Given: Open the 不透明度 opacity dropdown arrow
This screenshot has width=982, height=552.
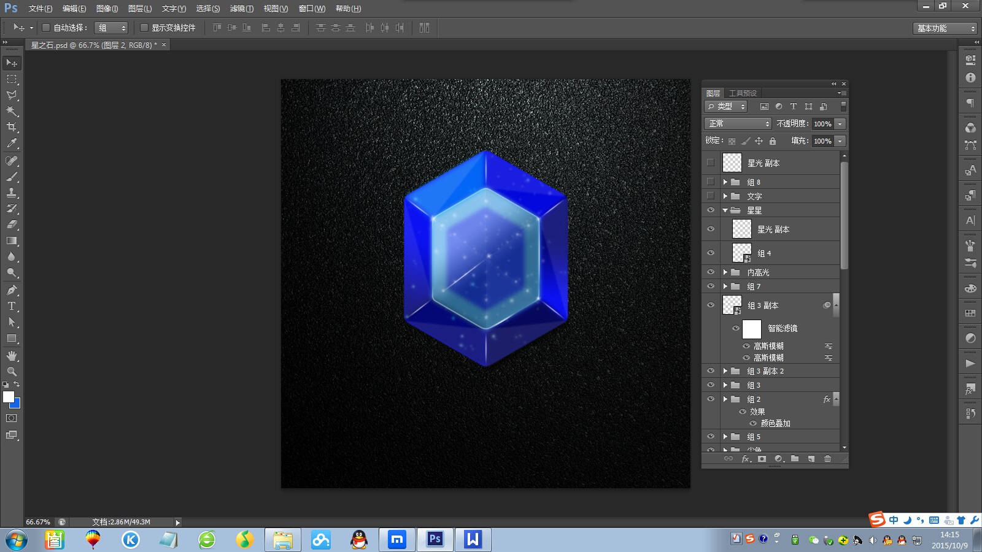Looking at the screenshot, I should tap(840, 123).
